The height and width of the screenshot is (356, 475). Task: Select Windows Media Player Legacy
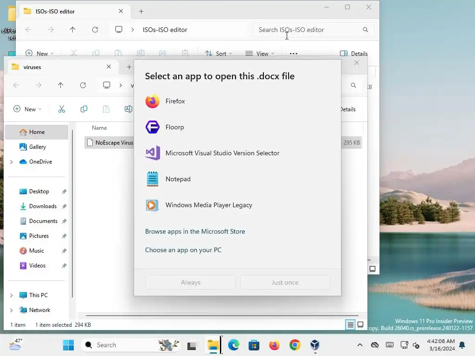point(237,205)
